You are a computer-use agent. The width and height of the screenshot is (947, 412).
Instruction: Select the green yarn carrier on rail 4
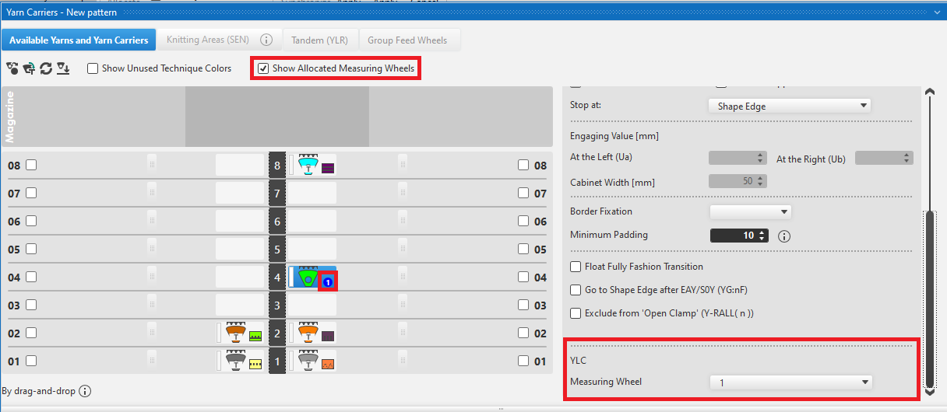click(308, 277)
